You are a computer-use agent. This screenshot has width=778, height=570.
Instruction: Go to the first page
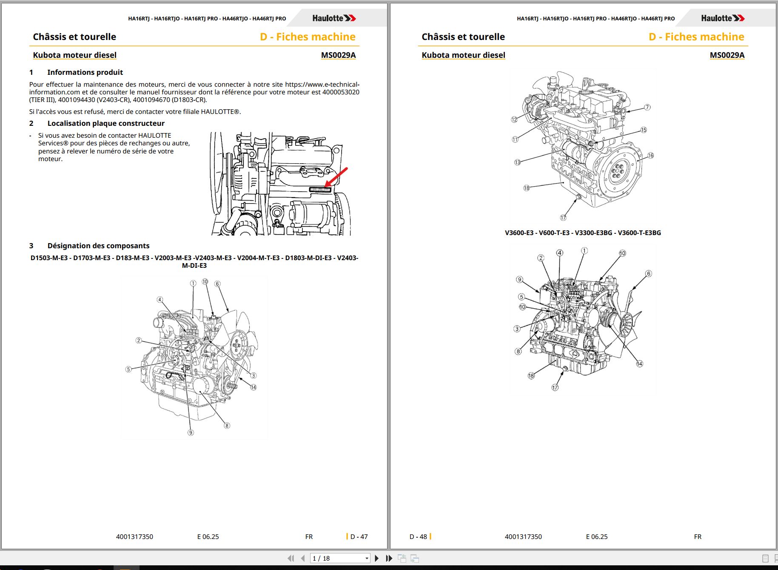click(x=291, y=558)
